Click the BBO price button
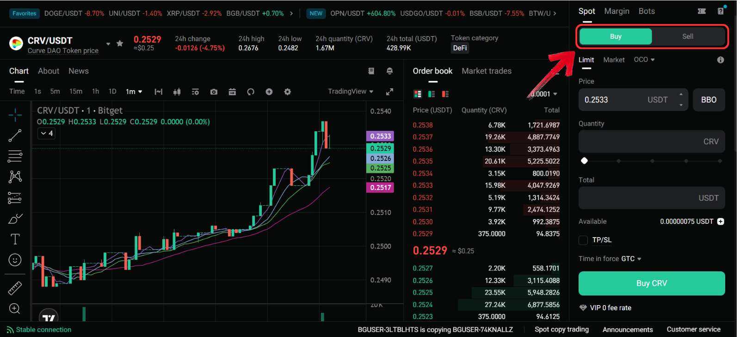Viewport: 740px width, 337px height. point(709,100)
